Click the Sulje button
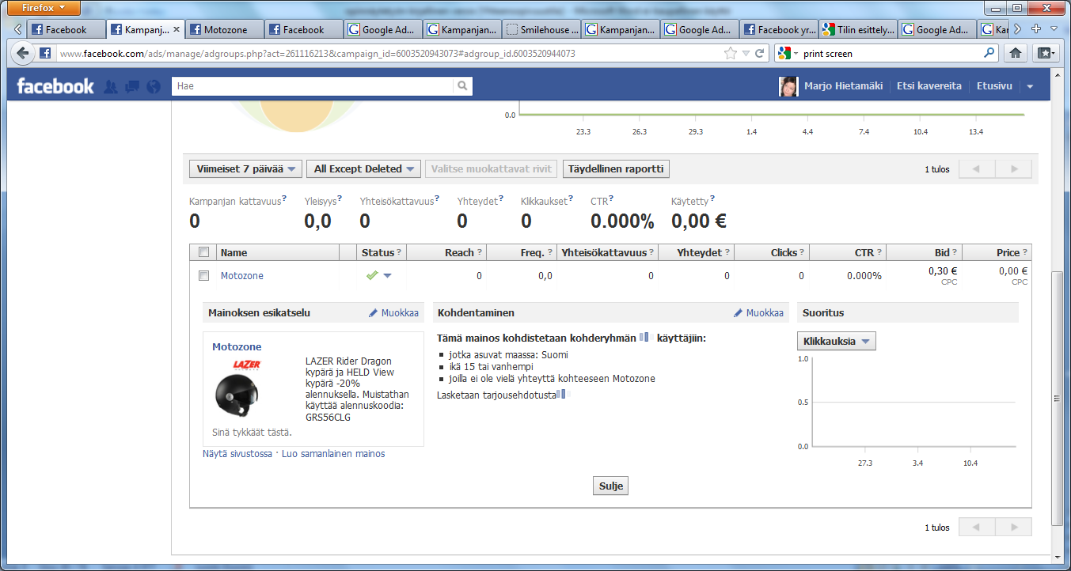1071x571 pixels. [x=611, y=486]
